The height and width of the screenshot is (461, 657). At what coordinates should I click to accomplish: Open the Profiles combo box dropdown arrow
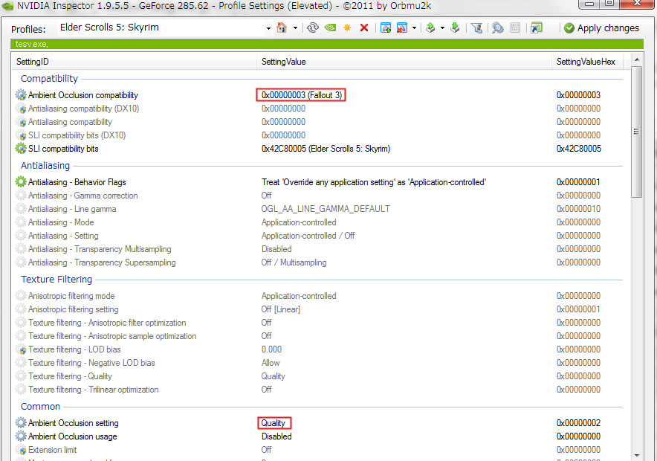268,28
